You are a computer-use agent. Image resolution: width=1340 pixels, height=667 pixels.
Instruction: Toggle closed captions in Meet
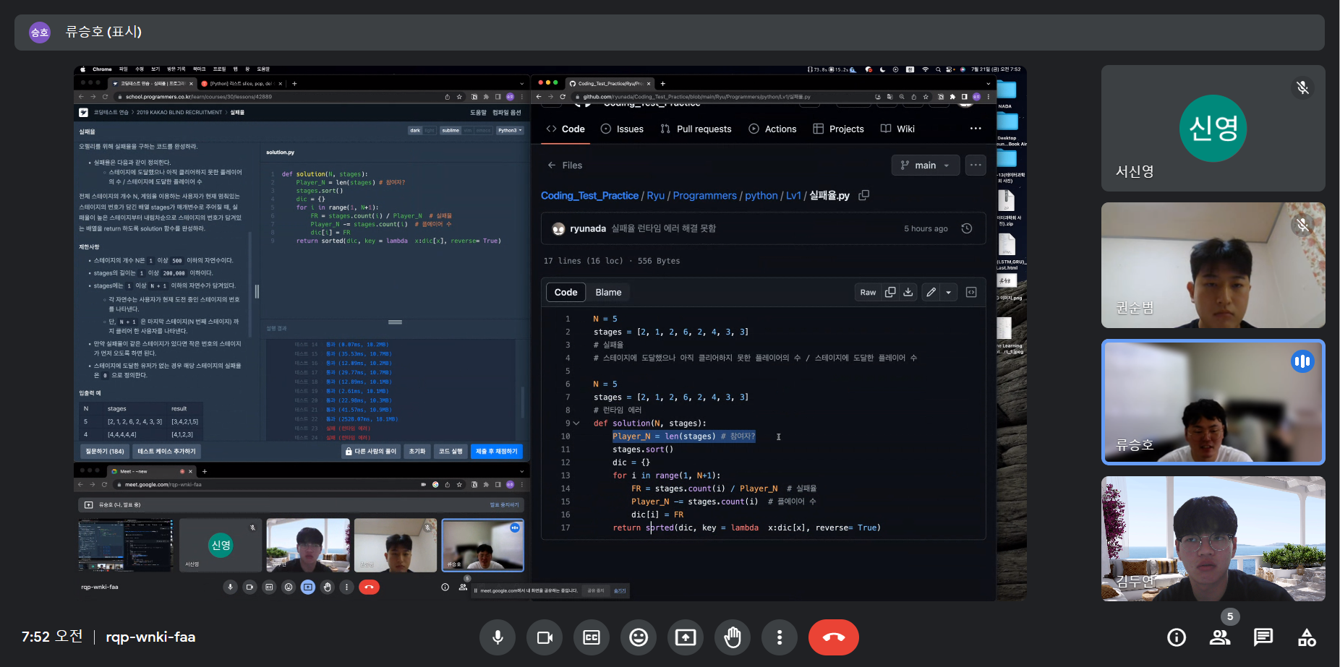(x=592, y=637)
